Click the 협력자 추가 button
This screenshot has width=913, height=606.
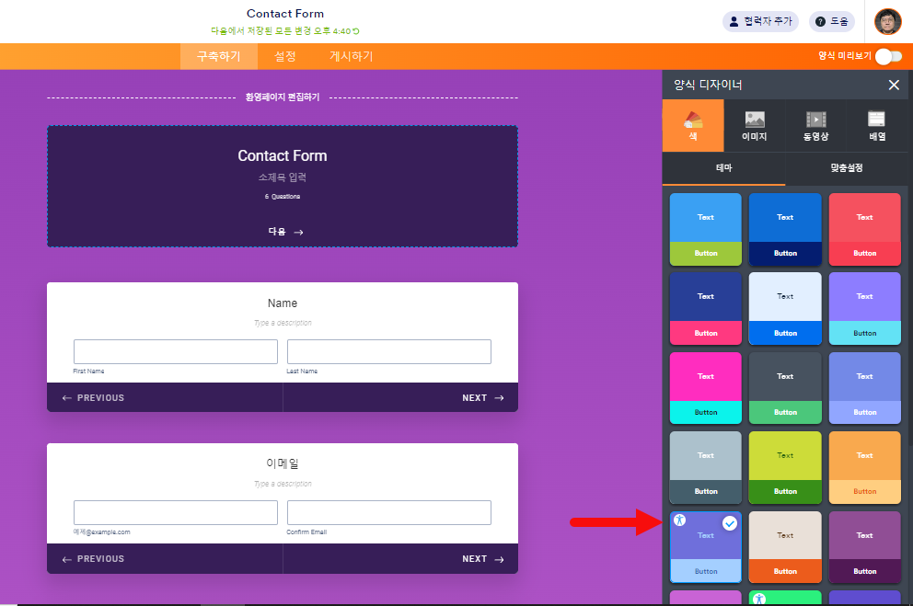click(x=760, y=21)
